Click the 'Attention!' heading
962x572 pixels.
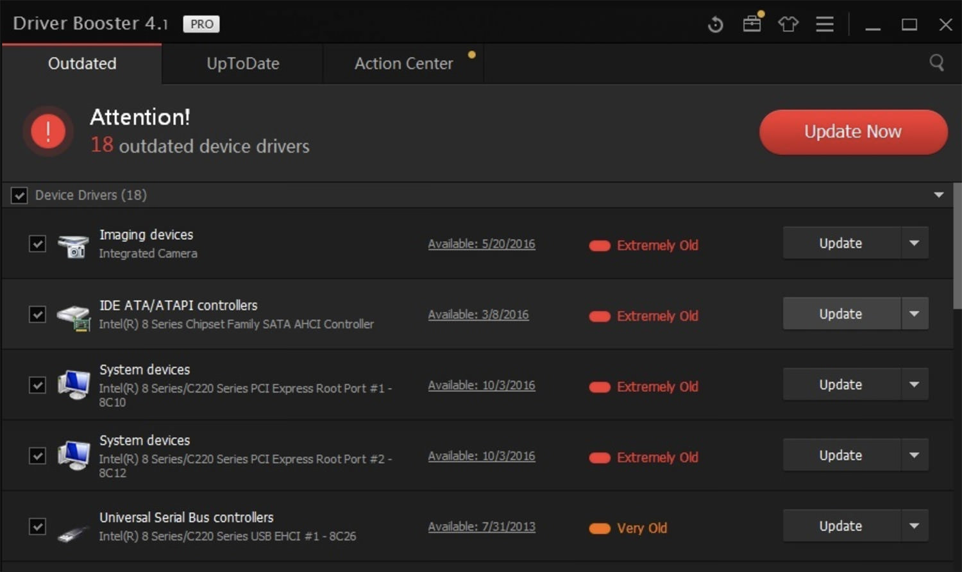140,117
